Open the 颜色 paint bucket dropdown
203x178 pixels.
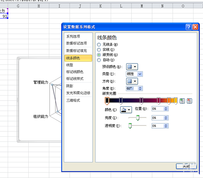coord(126,110)
